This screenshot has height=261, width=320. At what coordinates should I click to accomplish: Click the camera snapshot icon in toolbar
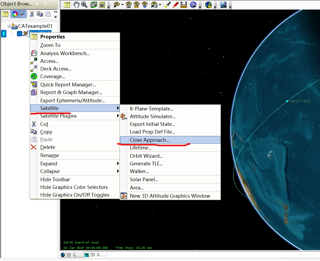tap(94, 5)
